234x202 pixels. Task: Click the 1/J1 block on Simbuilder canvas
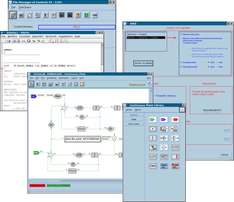point(80,108)
